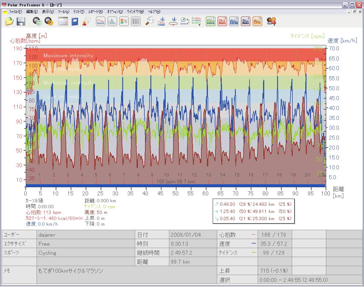Click the 高度 [m] axis title

click(36, 36)
